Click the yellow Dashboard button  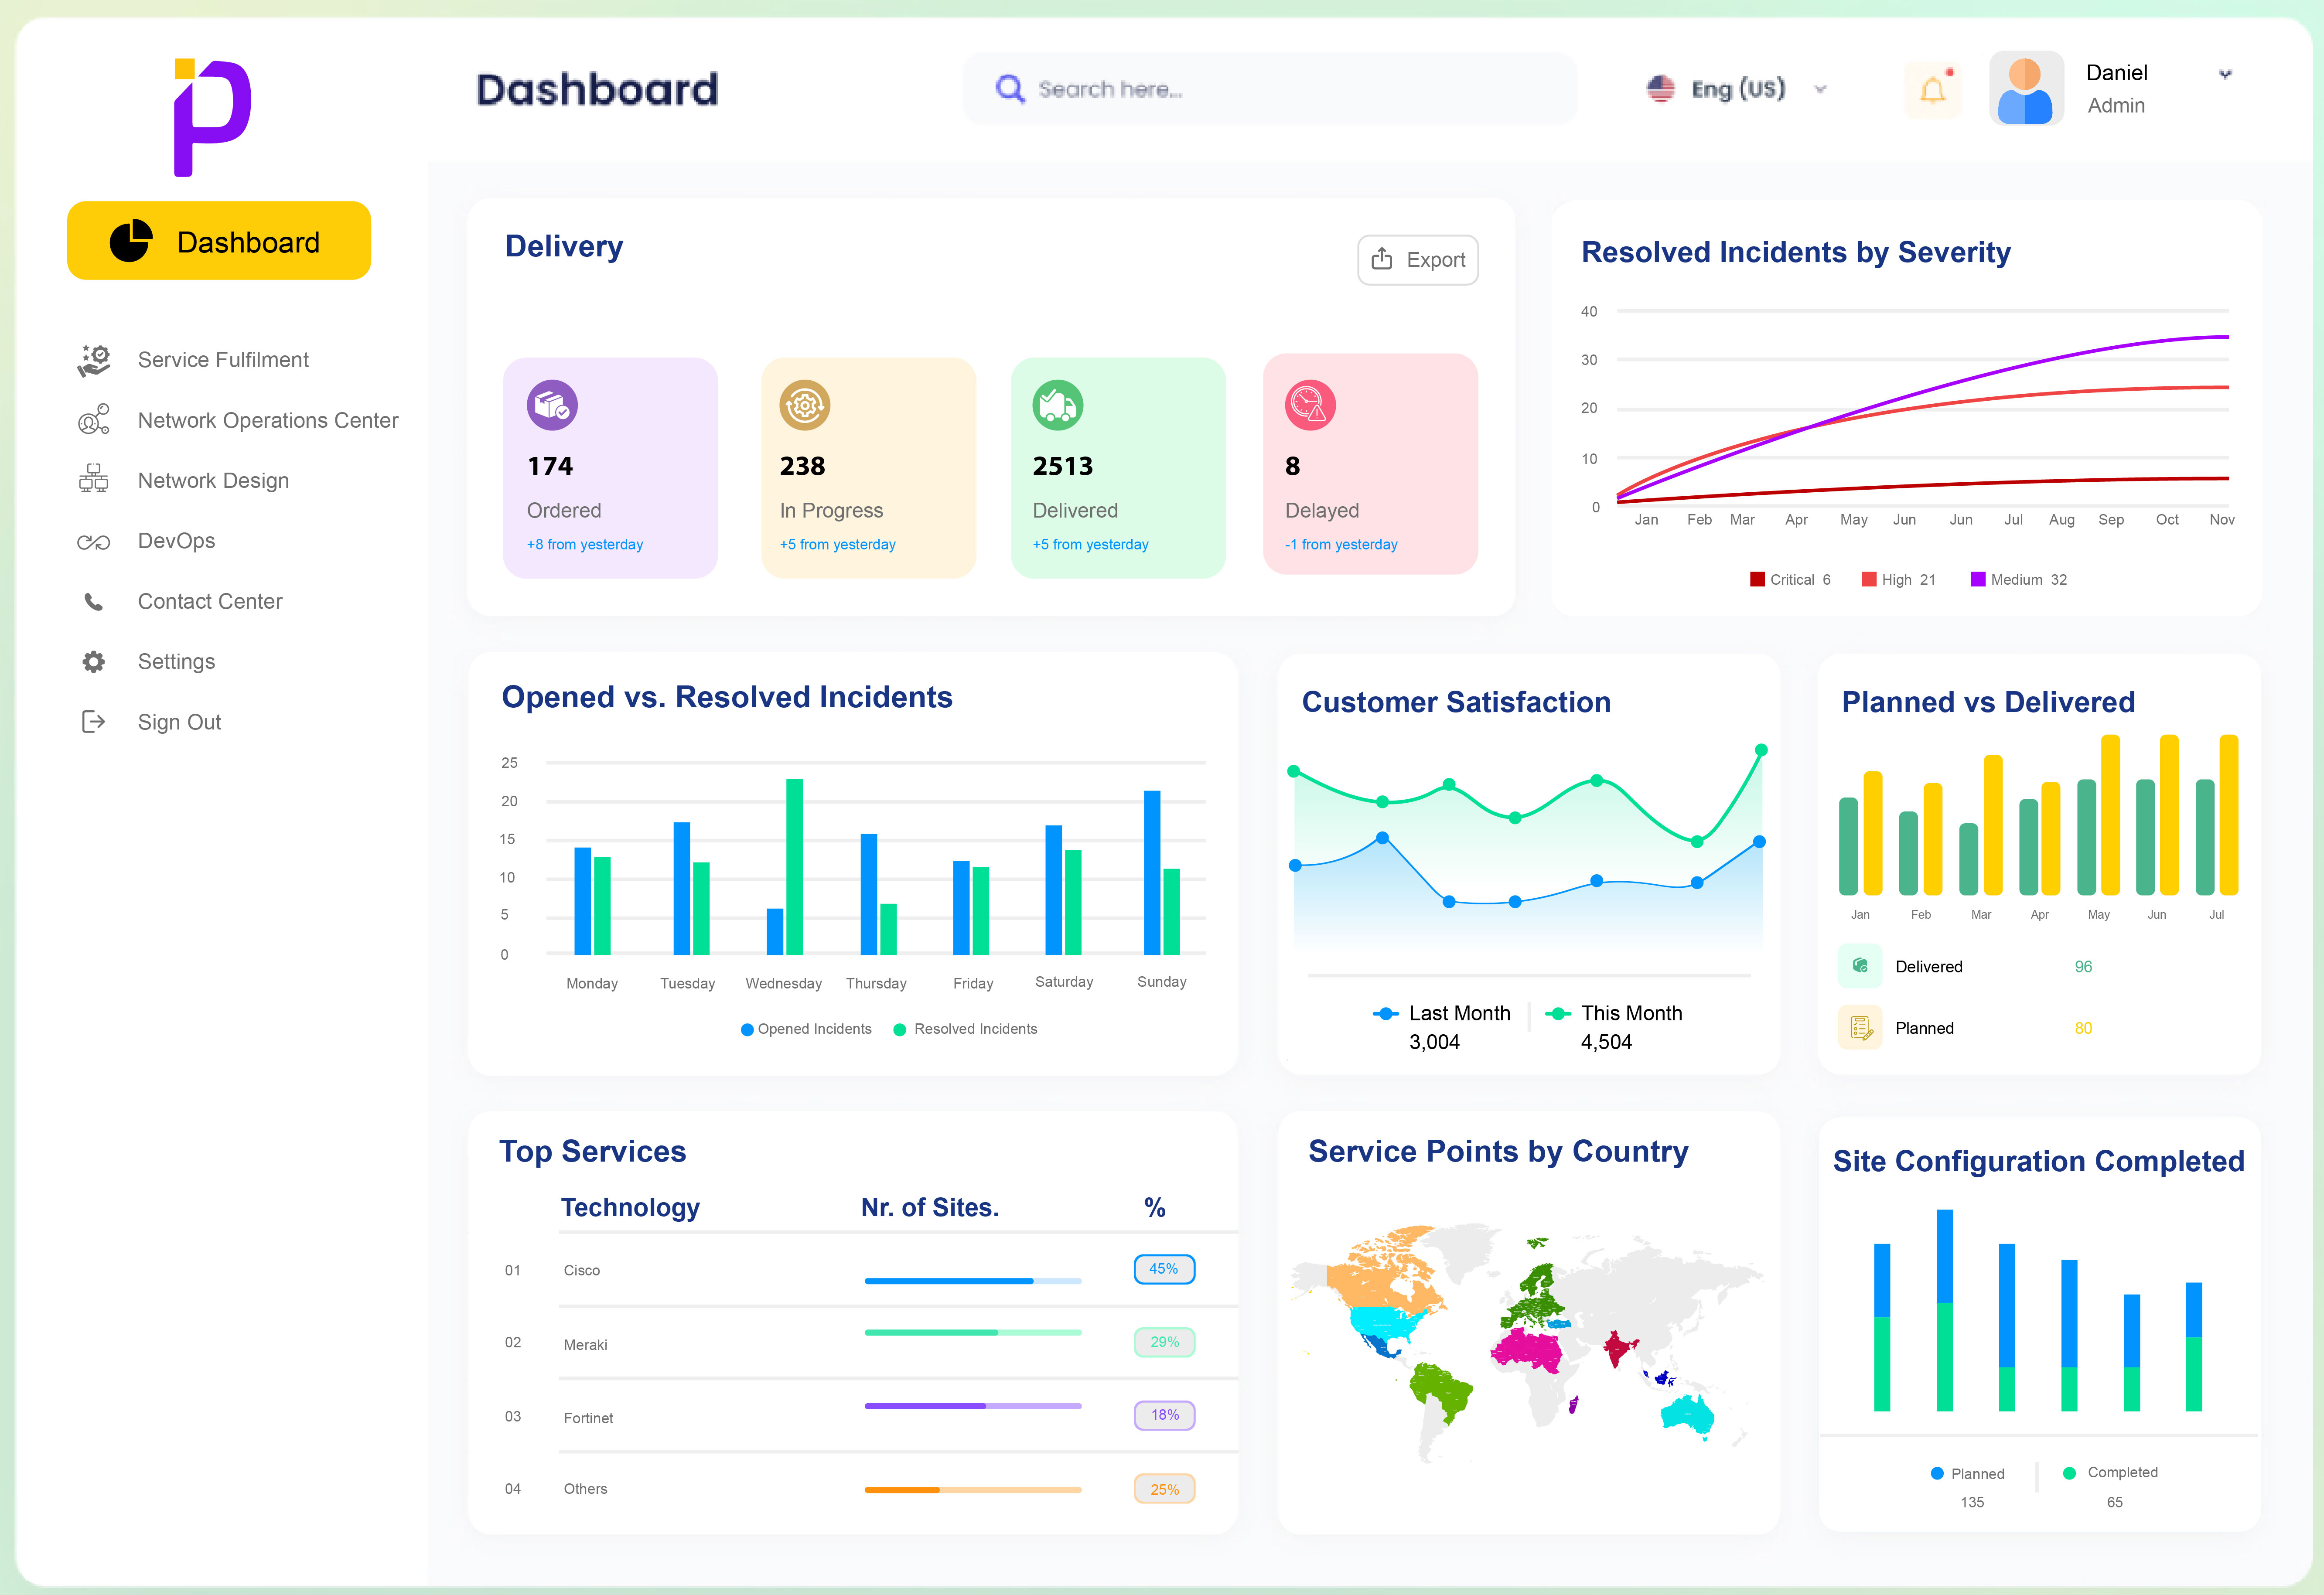pyautogui.click(x=219, y=241)
